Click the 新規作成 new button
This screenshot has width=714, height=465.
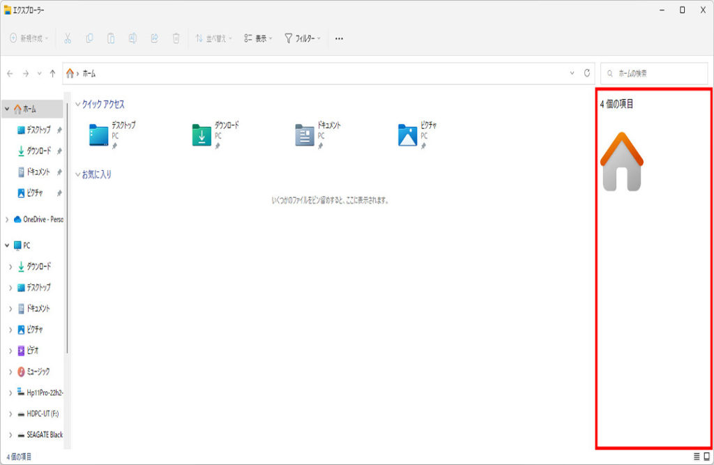29,38
